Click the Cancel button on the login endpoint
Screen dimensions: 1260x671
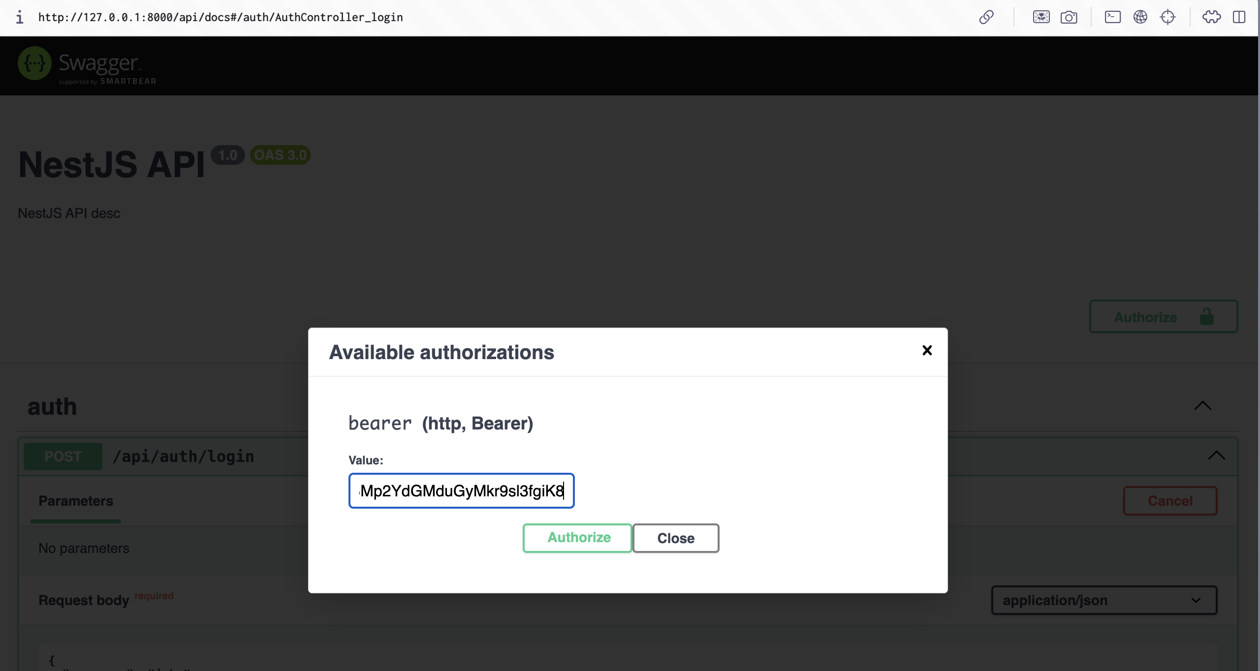click(1169, 501)
